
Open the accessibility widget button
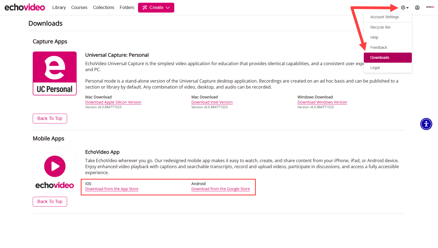pos(426,124)
